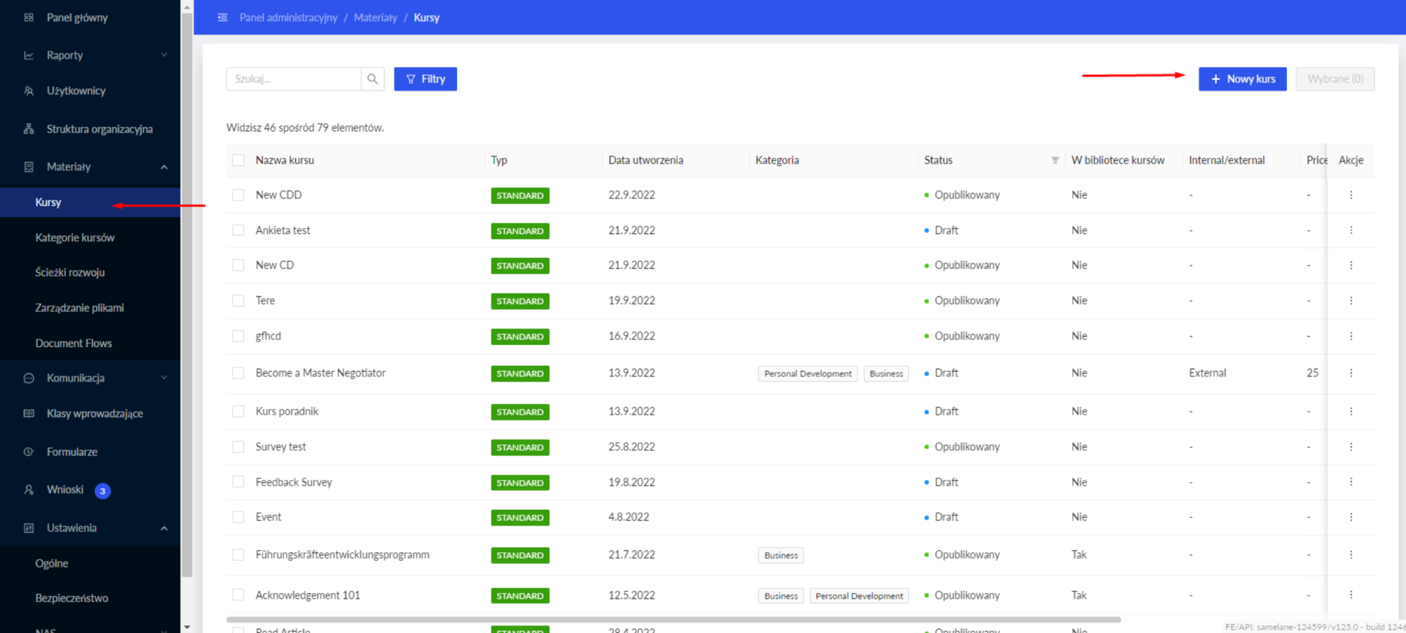
Task: Open the Filtry filter button
Action: pyautogui.click(x=425, y=79)
